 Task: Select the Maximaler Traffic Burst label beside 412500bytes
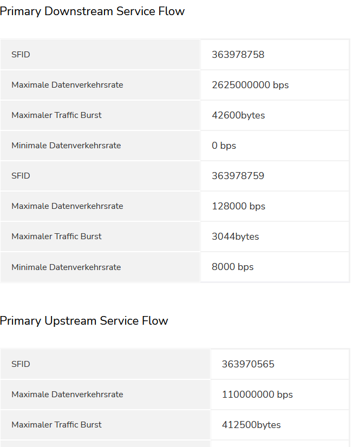(x=56, y=425)
